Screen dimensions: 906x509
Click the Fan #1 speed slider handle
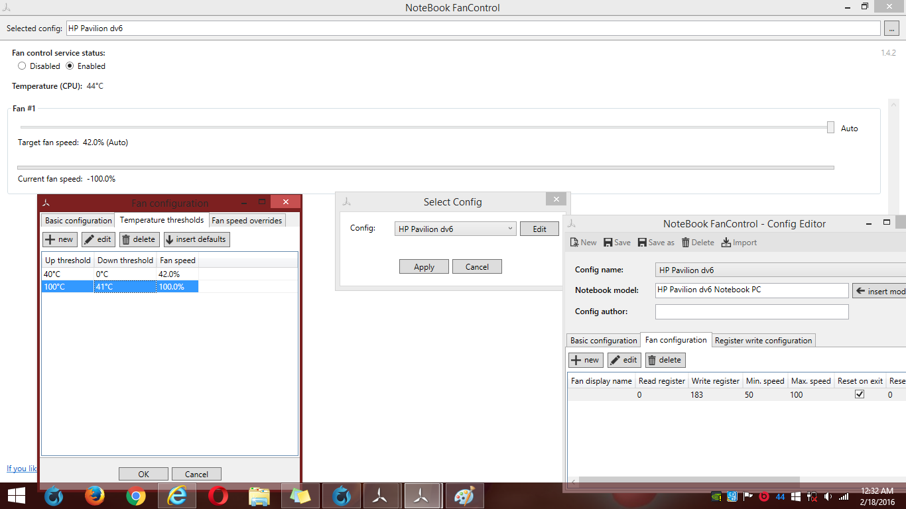830,128
